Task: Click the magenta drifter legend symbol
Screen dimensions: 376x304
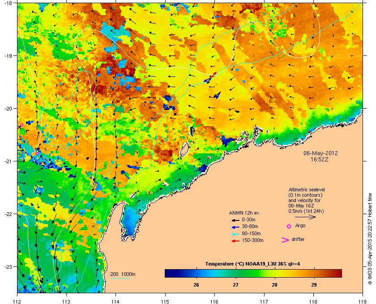Action: (x=286, y=240)
